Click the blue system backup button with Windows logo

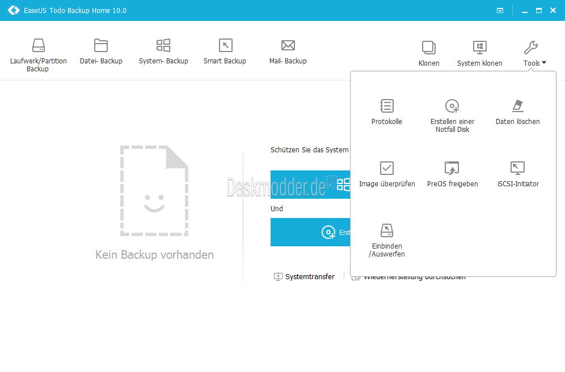pos(310,185)
